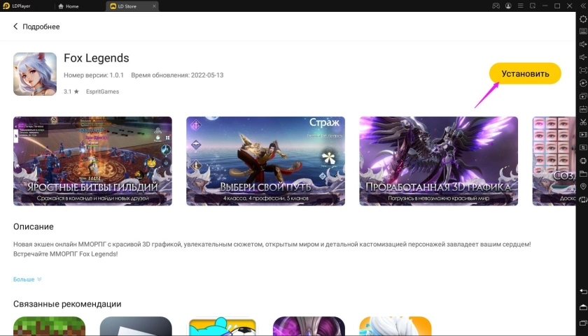Open shared folder icon in sidebar
Screen dimensions: 588x336
coord(583,174)
